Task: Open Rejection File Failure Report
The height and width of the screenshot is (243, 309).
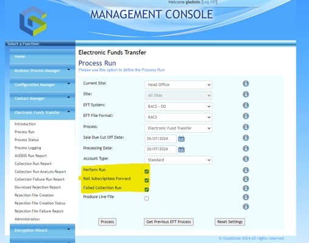Action: [39, 211]
